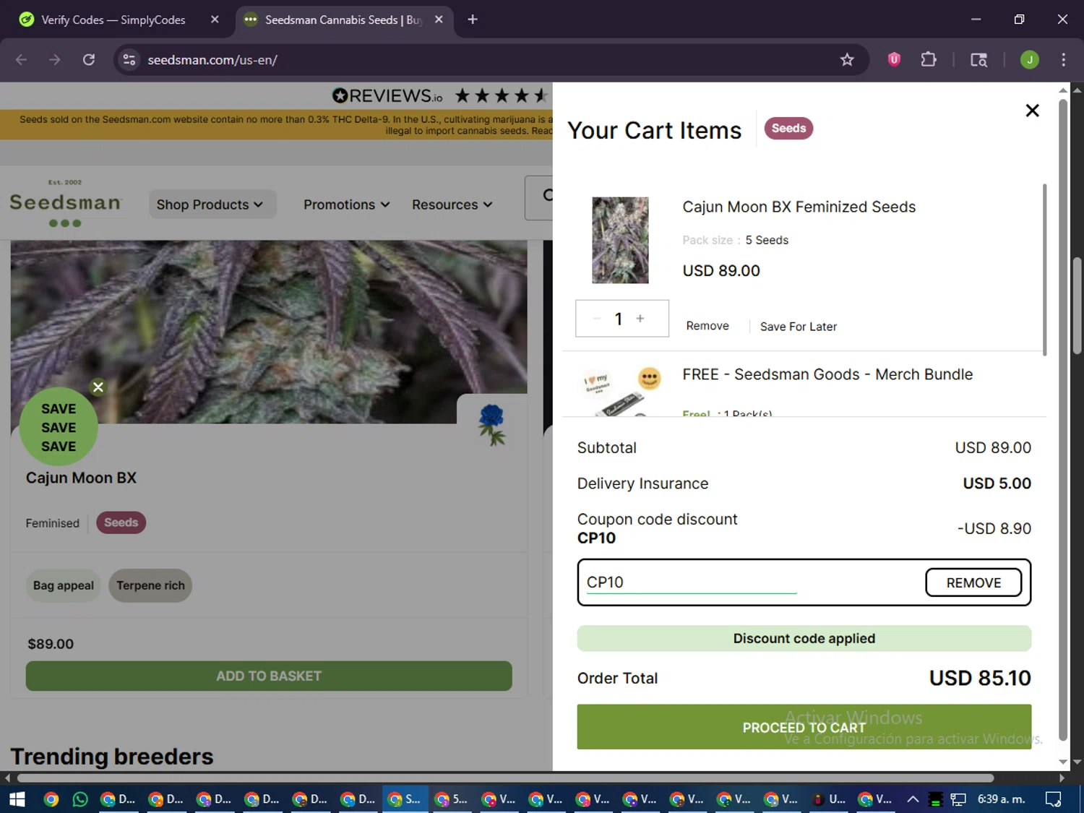Open the Windows Start menu

[x=17, y=799]
